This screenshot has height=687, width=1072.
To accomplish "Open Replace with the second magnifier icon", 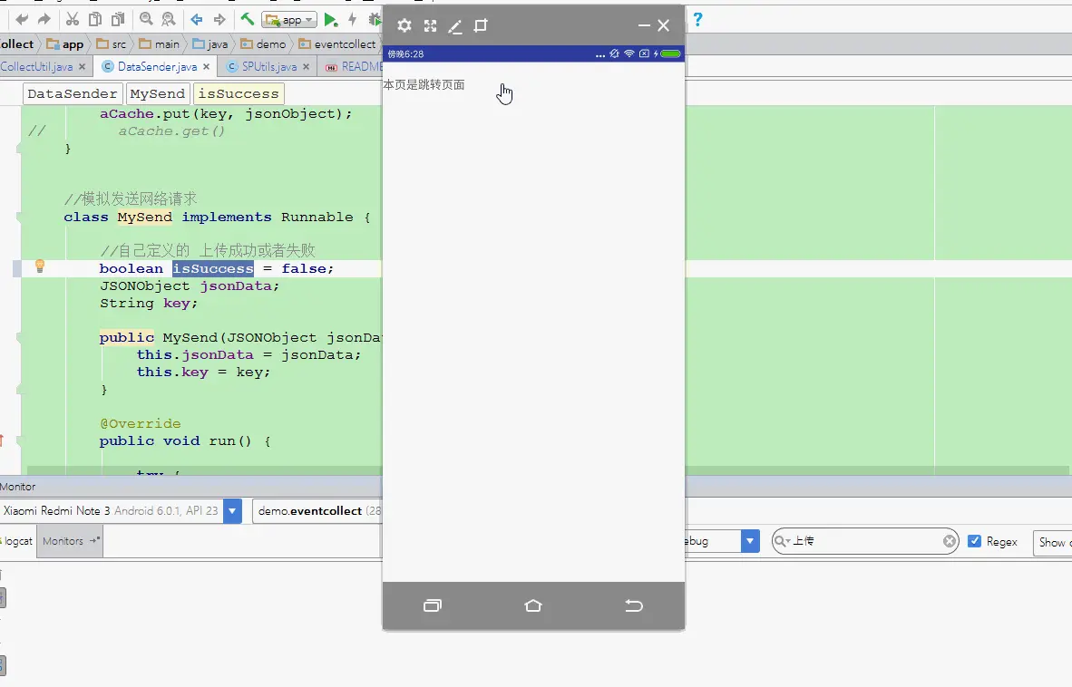I will pos(169,20).
